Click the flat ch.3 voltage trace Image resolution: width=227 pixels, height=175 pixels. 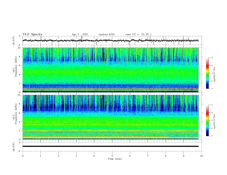(110, 146)
